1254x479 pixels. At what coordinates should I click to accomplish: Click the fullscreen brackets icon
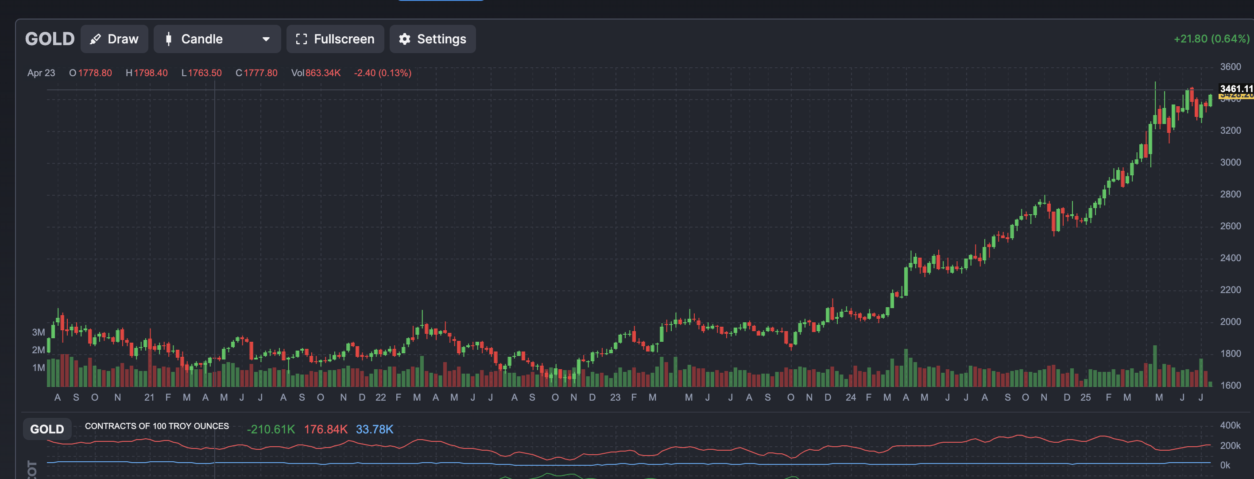pyautogui.click(x=302, y=39)
